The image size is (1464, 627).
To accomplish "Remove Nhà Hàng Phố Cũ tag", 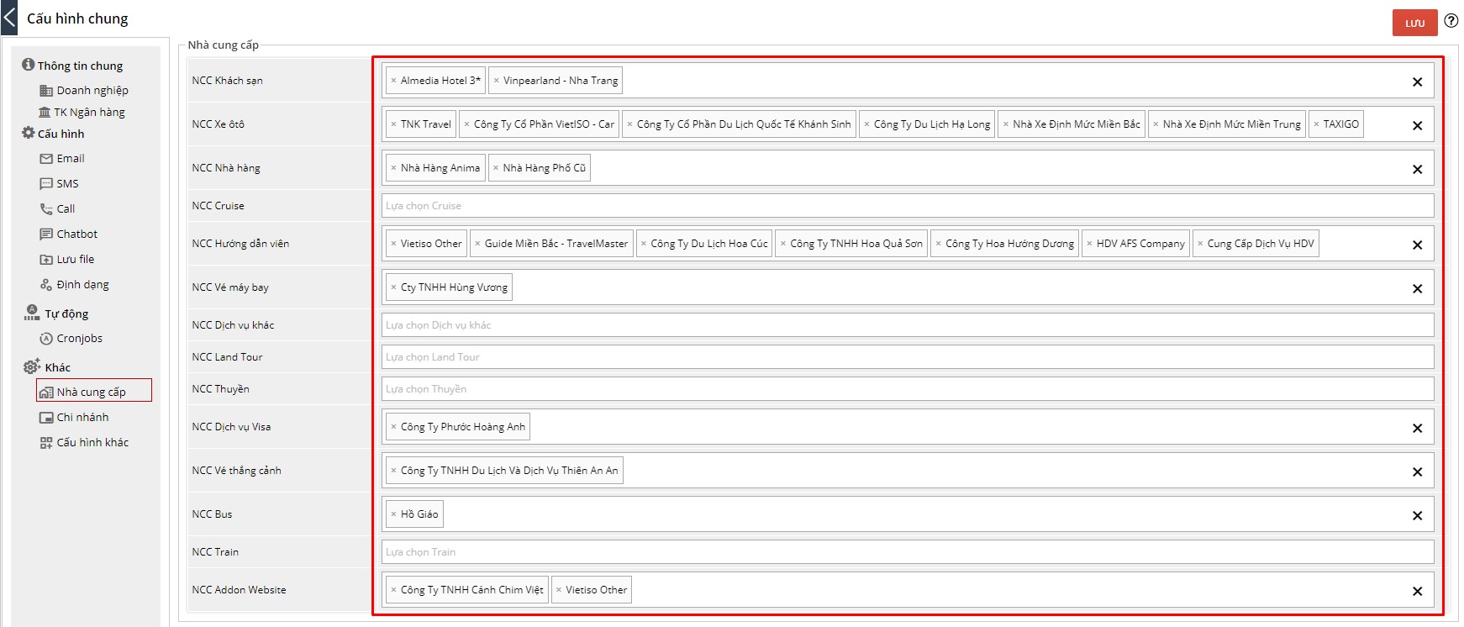I will point(496,168).
